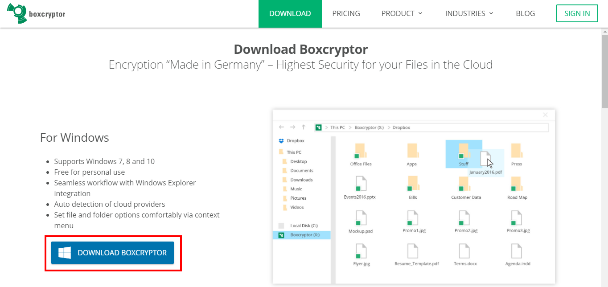Screen dimensions: 608x287
Task: Click This PC in the address breadcrumb
Action: coord(337,127)
